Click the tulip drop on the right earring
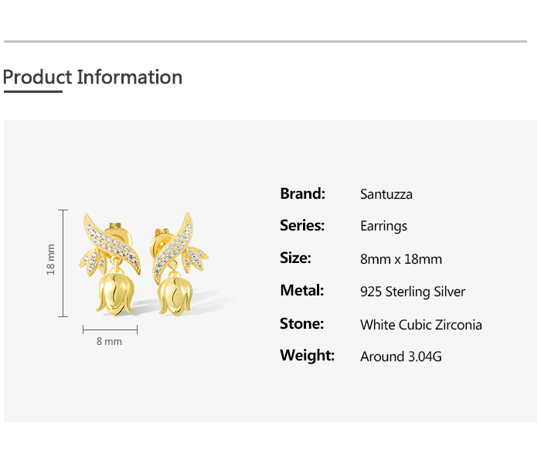Image resolution: width=541 pixels, height=461 pixels. point(177,295)
